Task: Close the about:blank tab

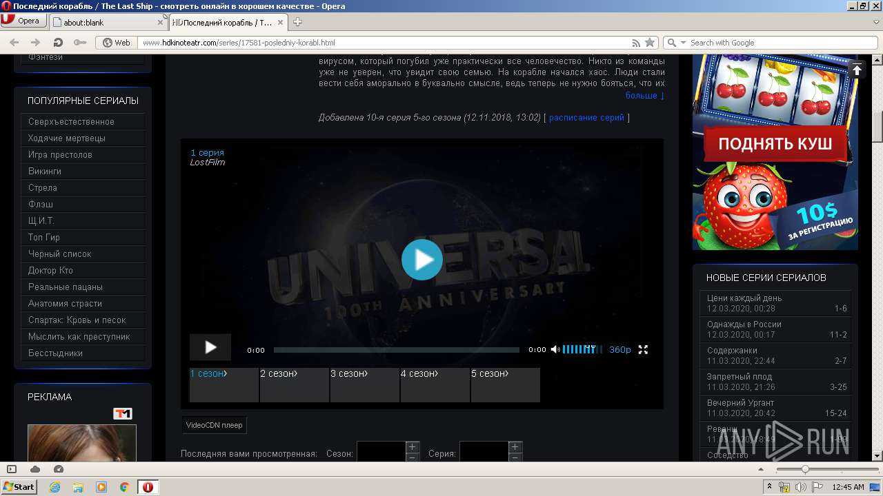Action: [x=160, y=22]
